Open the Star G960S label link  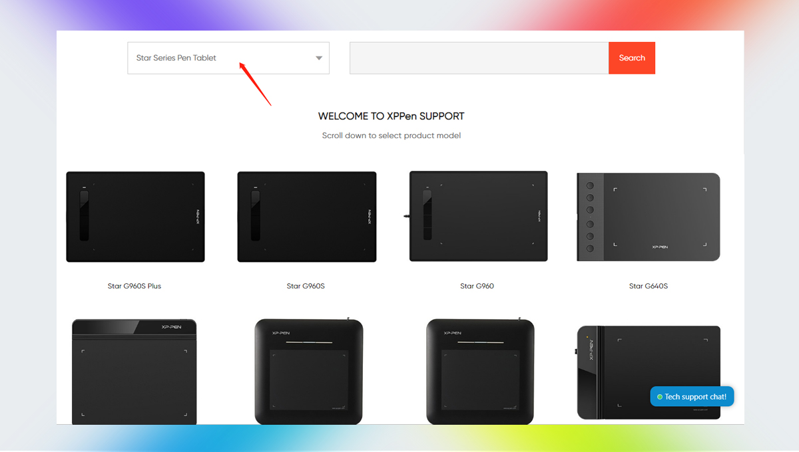(306, 286)
